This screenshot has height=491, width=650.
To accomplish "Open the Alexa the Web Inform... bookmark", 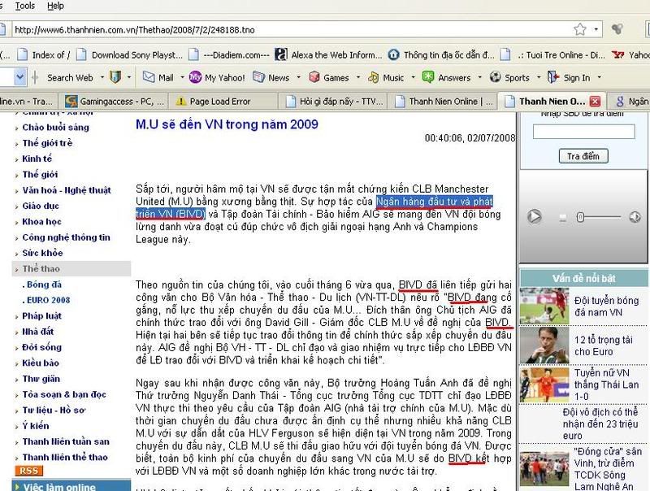I will click(328, 54).
